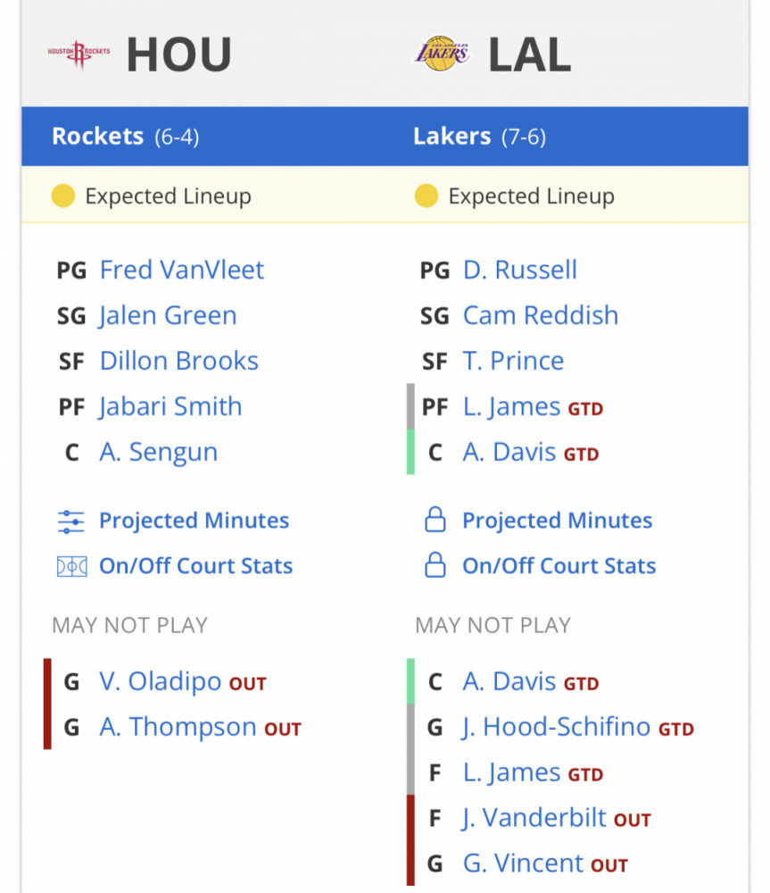This screenshot has width=770, height=893.
Task: Click the Lakers On/Off Court Stats lock icon
Action: 435,565
